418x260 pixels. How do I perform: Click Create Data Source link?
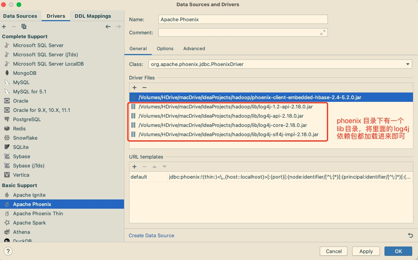point(151,235)
